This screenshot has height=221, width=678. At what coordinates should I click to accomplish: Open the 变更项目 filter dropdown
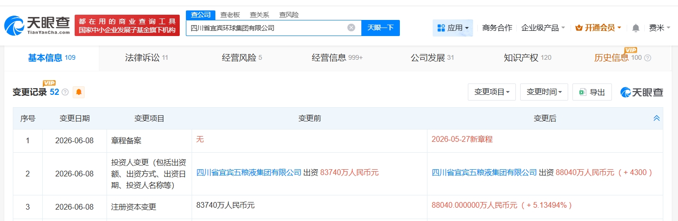(492, 92)
